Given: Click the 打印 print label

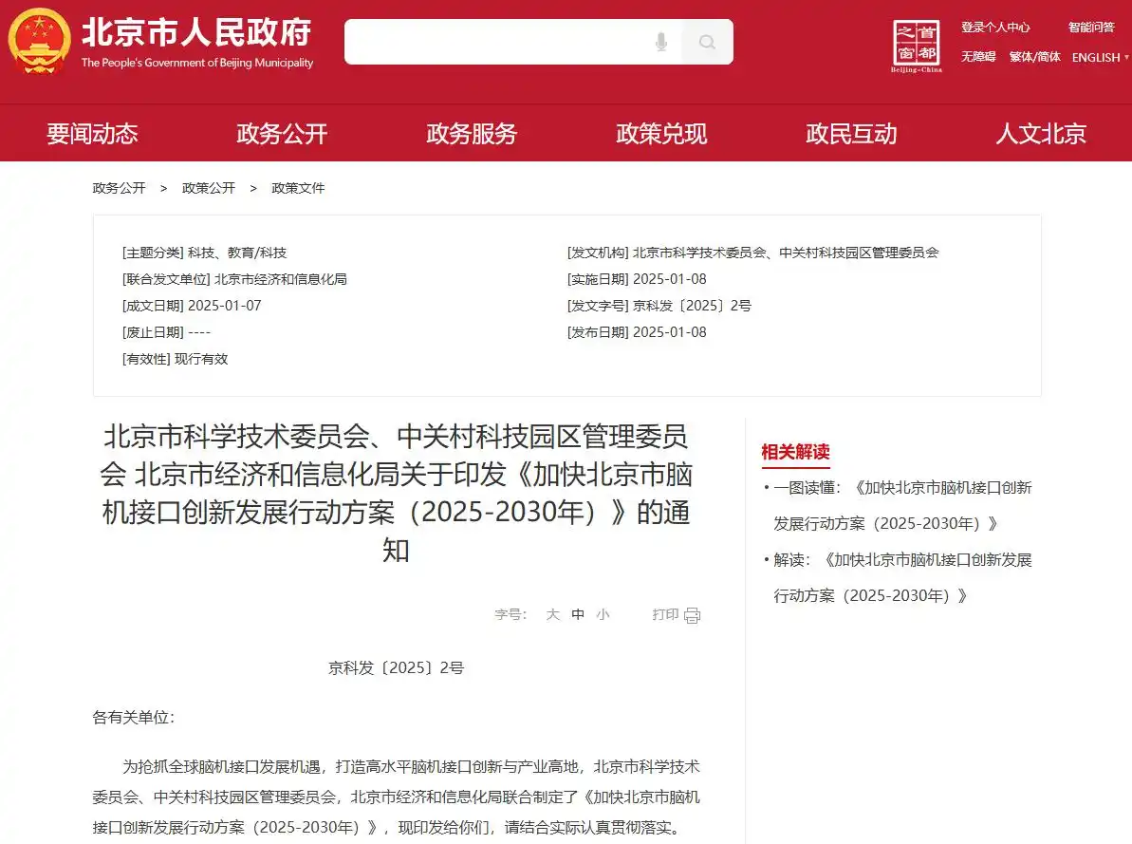Looking at the screenshot, I should [665, 614].
